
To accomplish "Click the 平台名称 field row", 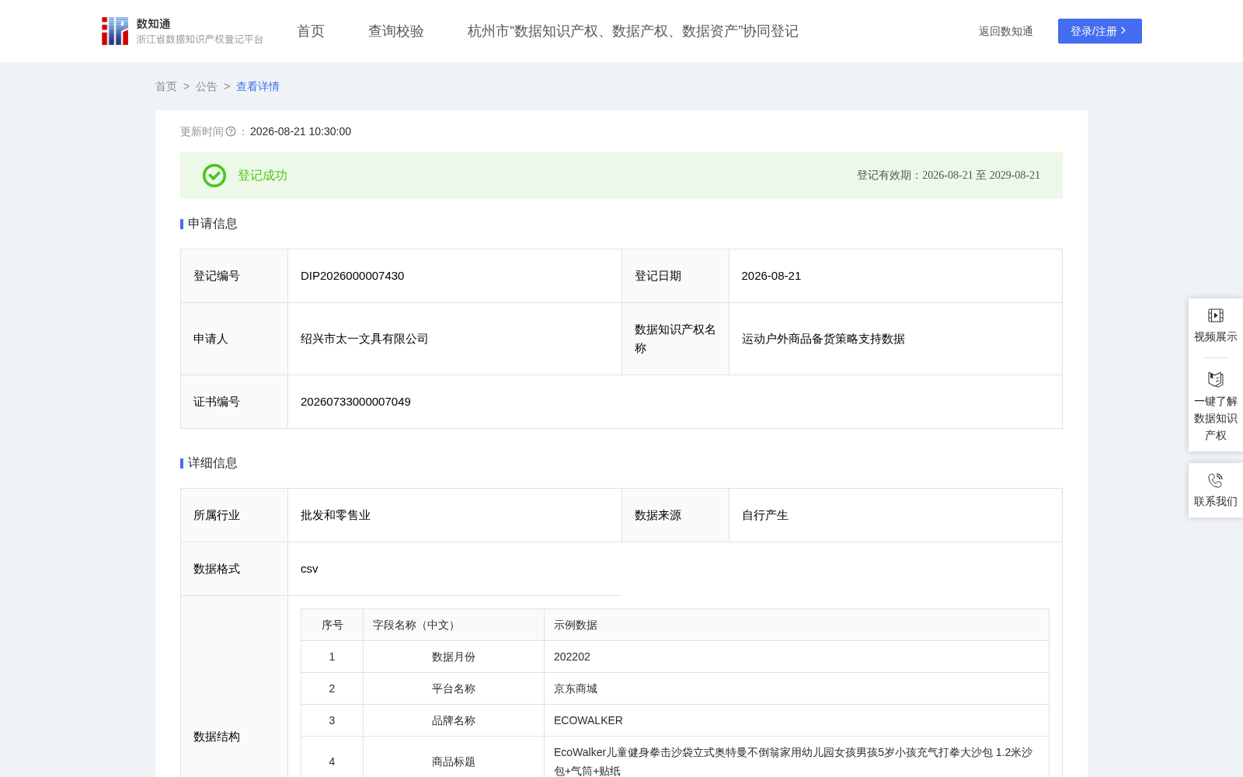I will pyautogui.click(x=675, y=688).
